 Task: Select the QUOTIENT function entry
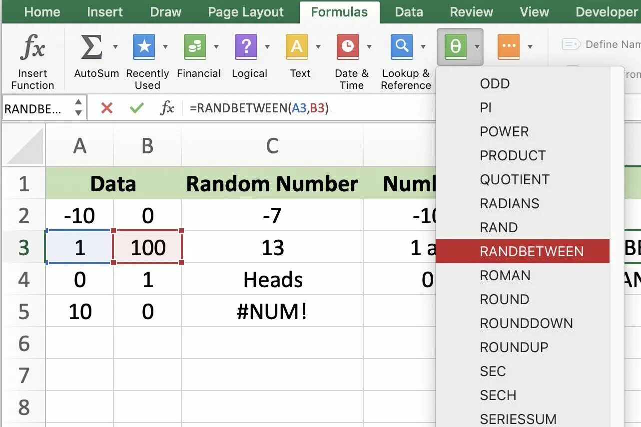523,179
